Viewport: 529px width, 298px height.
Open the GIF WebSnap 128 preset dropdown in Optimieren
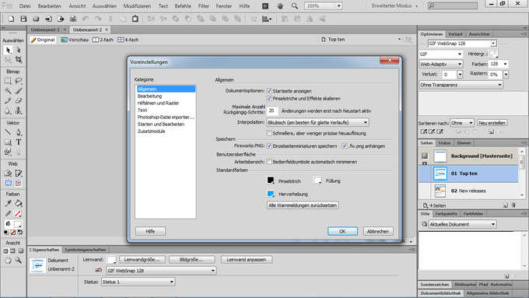point(462,44)
